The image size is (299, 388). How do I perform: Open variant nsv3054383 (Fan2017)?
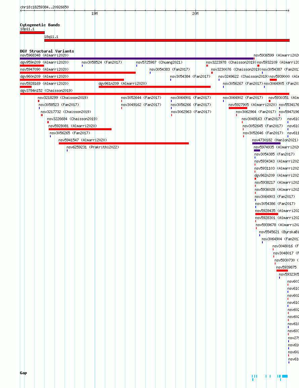tap(170, 70)
